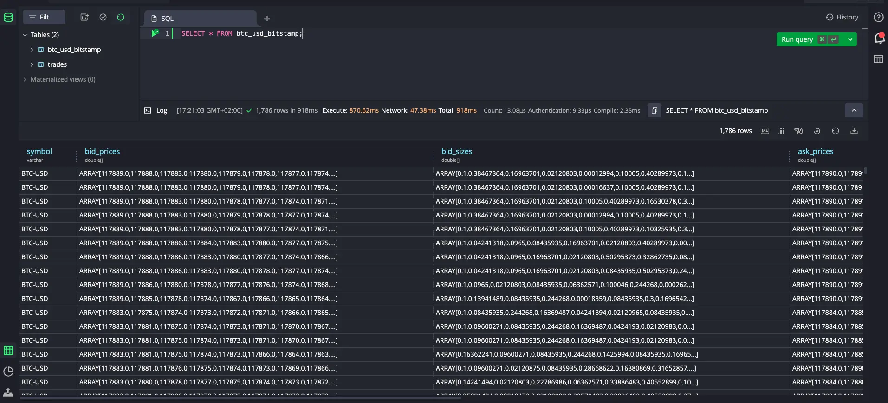888x403 pixels.
Task: Select the trades table name
Action: click(57, 64)
